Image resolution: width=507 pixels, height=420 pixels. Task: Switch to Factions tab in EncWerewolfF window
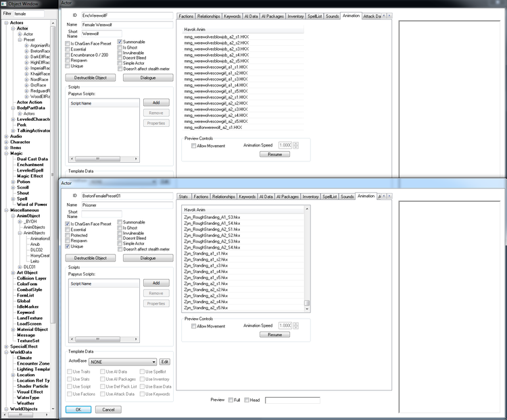[186, 16]
